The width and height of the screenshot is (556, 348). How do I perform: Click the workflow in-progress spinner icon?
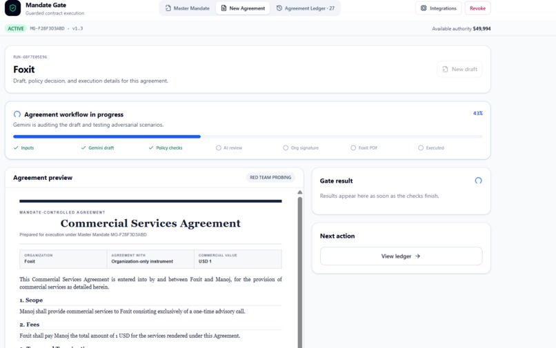coord(17,114)
